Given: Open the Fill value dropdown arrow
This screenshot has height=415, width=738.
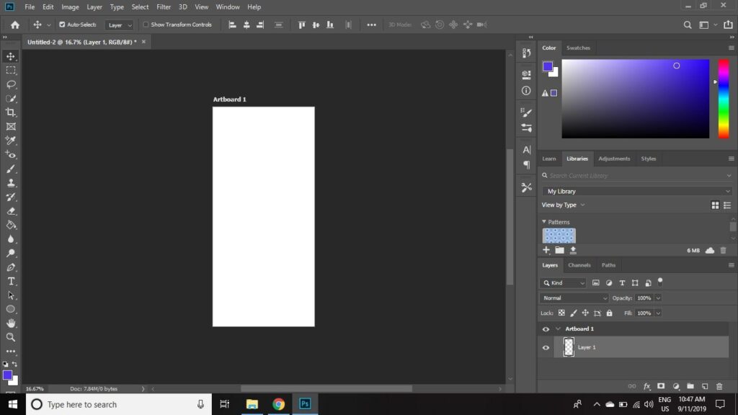Looking at the screenshot, I should [x=658, y=313].
